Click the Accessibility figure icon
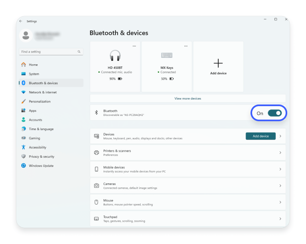Image resolution: width=306 pixels, height=244 pixels. (23, 147)
